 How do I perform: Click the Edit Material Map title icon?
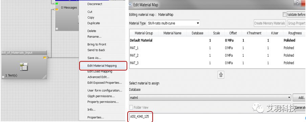(130, 5)
